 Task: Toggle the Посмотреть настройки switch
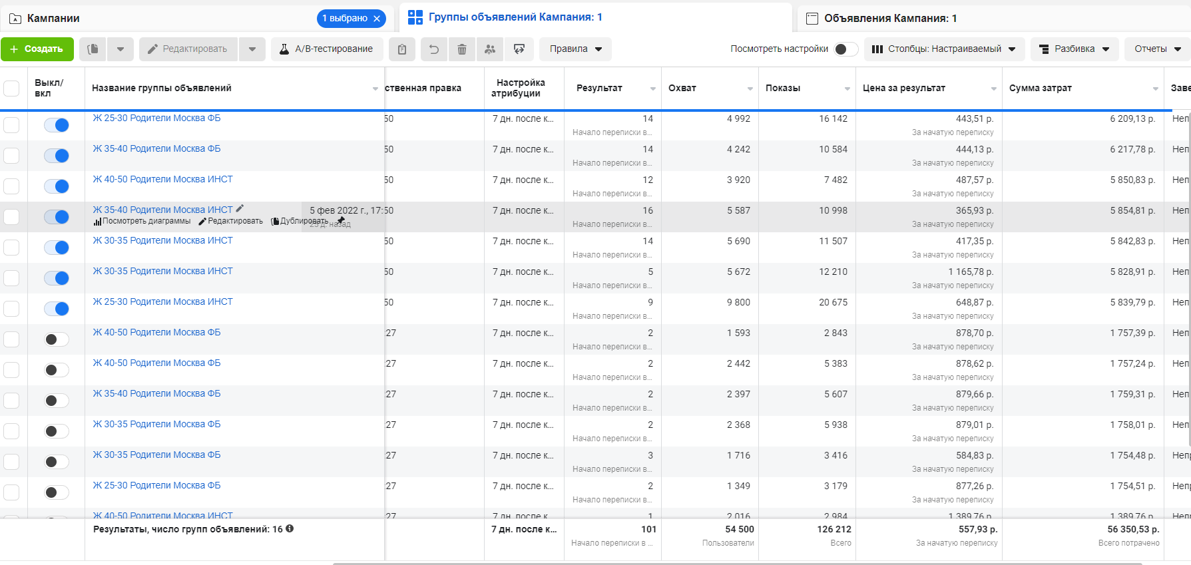(x=845, y=49)
